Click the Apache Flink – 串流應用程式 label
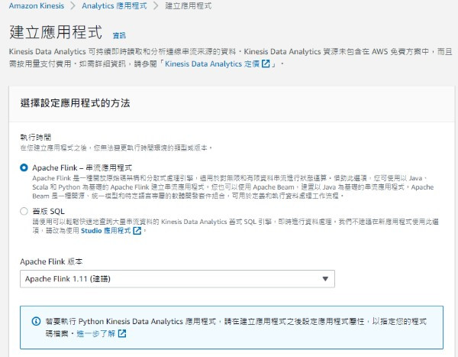 82,167
